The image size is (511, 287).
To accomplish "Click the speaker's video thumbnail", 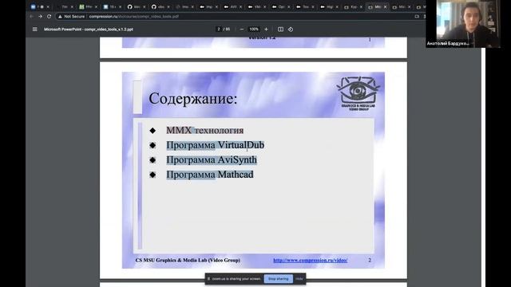I will point(463,24).
